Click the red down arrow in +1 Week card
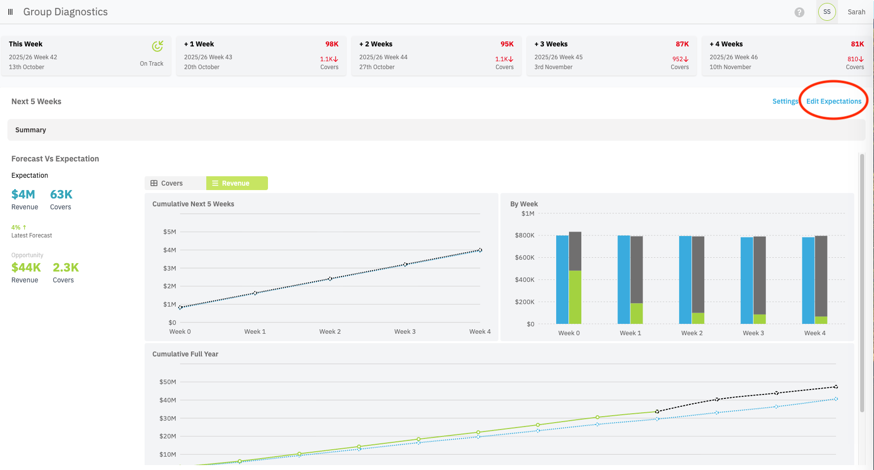 click(336, 59)
